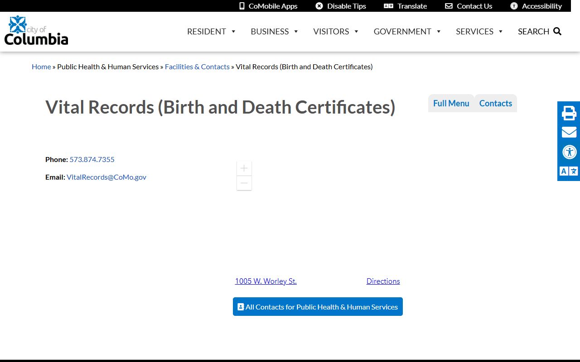580x362 pixels.
Task: Open the BUSINESS menu
Action: point(270,31)
